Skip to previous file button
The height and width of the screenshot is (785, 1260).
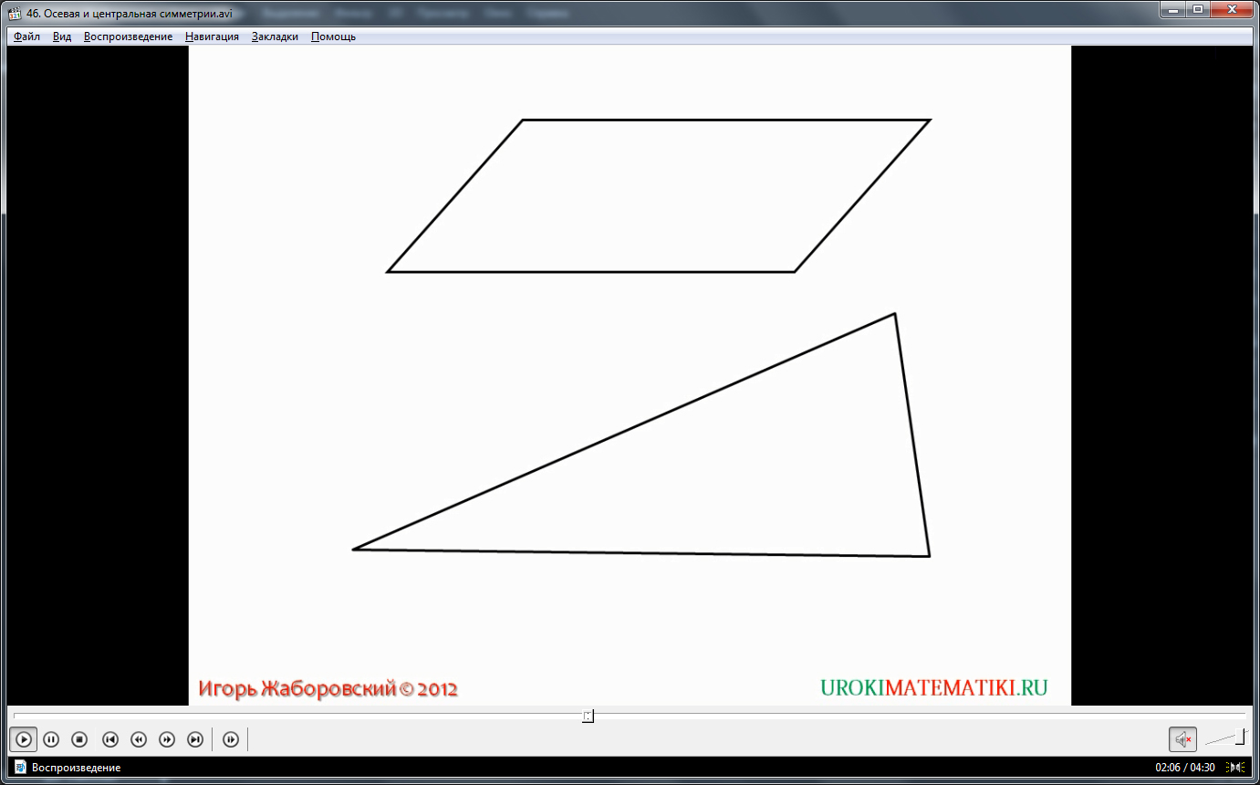pos(110,739)
